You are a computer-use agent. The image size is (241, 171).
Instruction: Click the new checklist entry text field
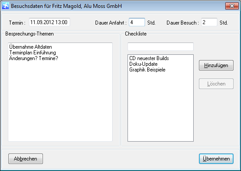(160, 46)
